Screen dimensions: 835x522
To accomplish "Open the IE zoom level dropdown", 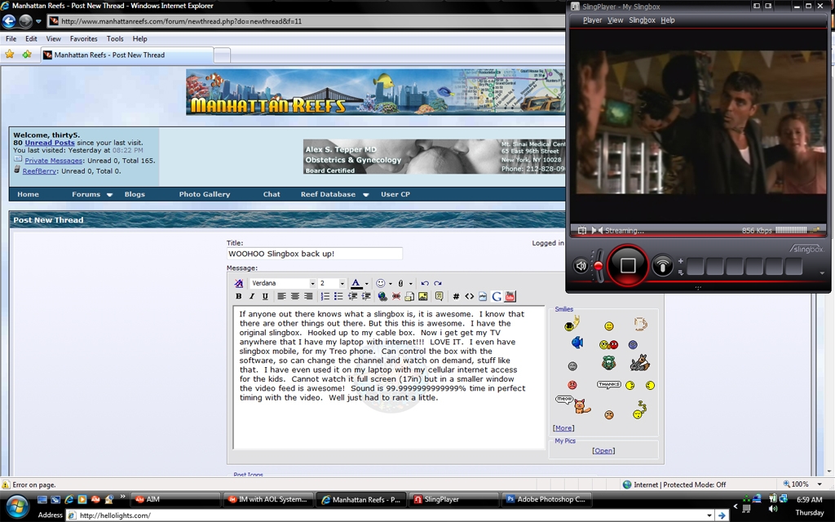I will point(820,484).
